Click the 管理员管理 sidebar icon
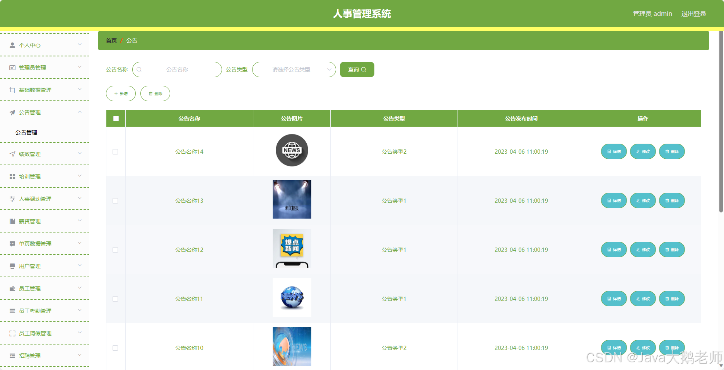 [11, 67]
